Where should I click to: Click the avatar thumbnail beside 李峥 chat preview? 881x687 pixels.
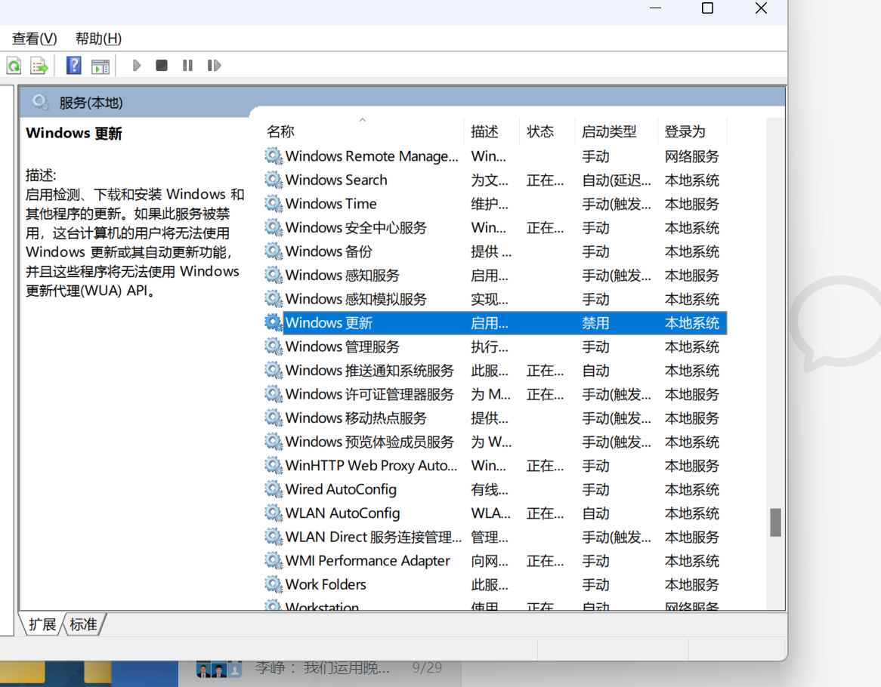218,669
